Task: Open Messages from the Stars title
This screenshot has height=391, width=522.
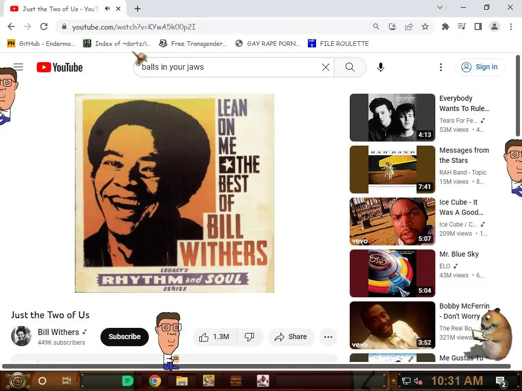Action: pos(464,155)
